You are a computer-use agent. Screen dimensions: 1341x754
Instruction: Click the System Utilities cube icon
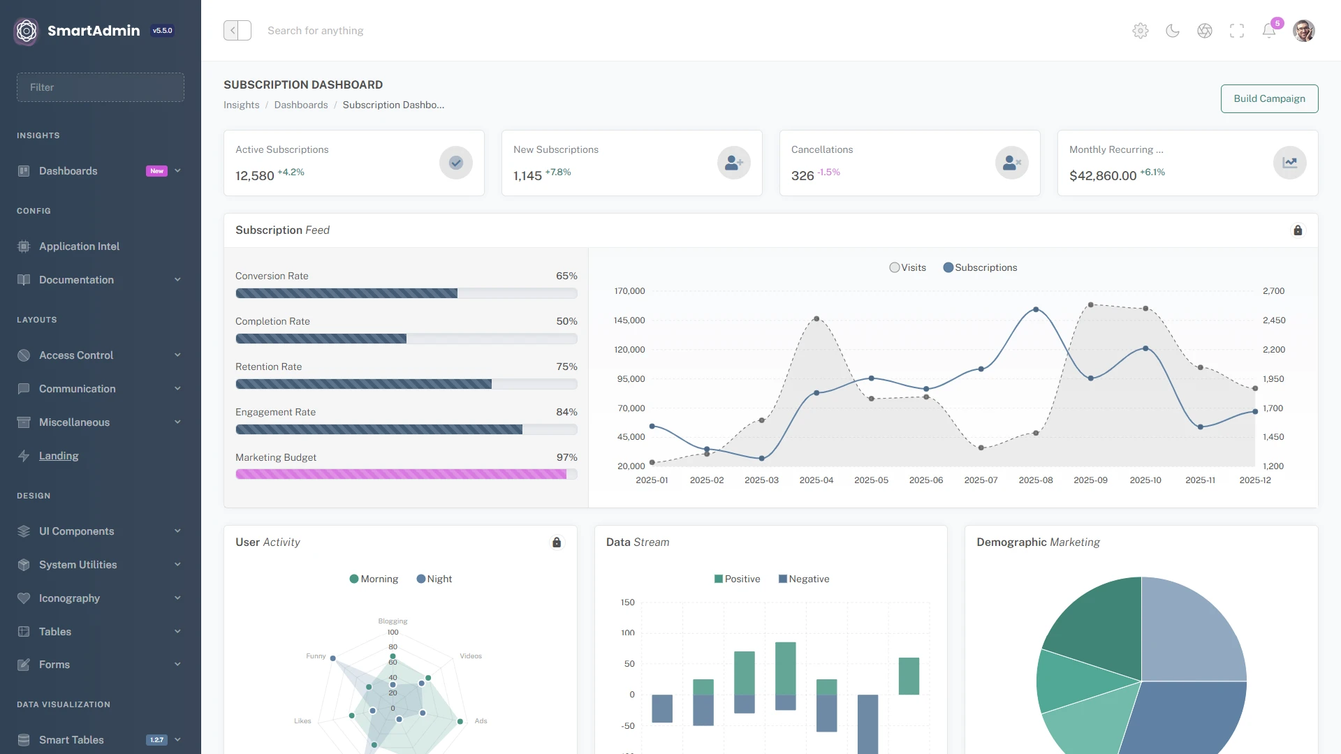point(24,565)
